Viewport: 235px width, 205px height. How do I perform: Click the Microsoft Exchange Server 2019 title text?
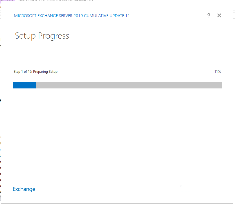(x=49, y=16)
